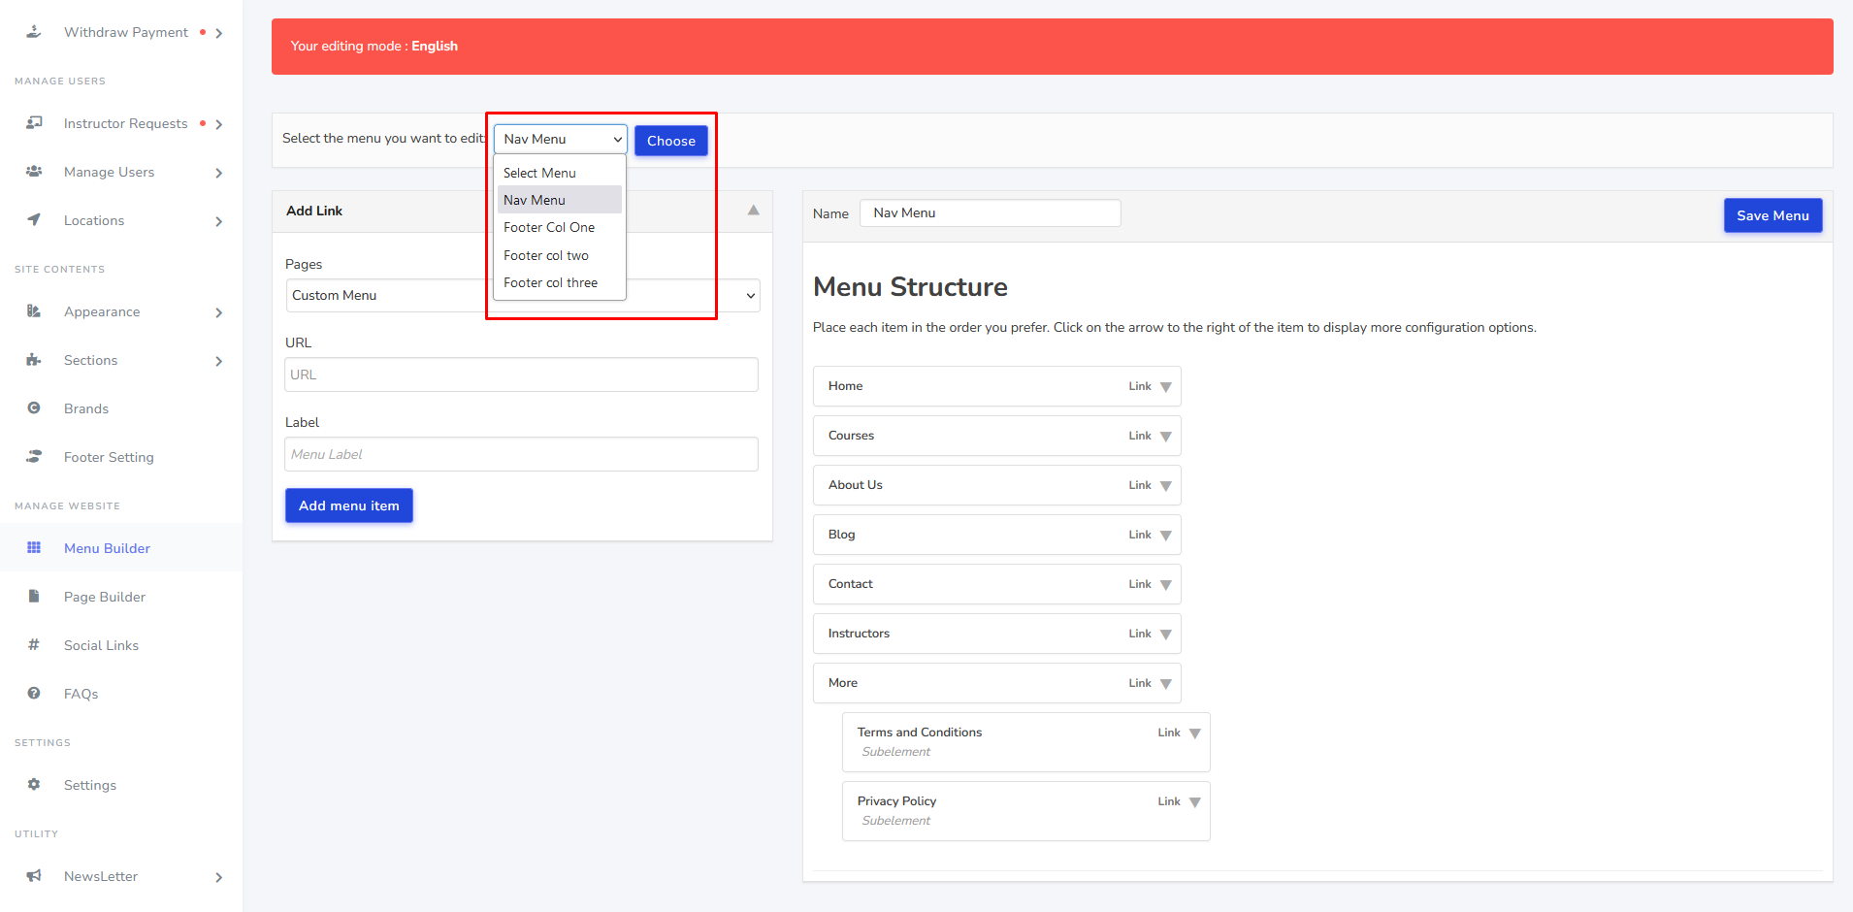
Task: Click the Withdraw Payment sidebar icon
Action: coord(34,32)
